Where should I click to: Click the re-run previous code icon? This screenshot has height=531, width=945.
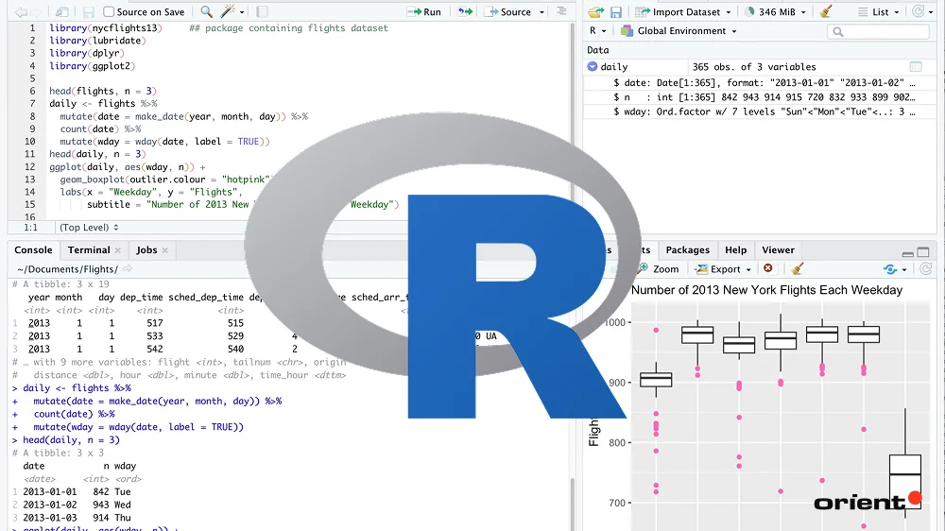pyautogui.click(x=465, y=12)
